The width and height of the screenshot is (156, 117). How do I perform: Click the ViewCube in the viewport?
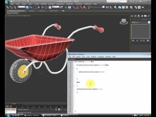tap(123, 21)
